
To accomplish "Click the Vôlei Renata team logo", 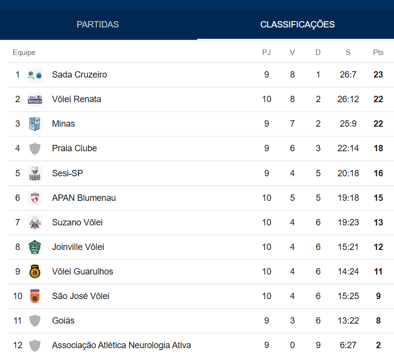I will point(35,100).
